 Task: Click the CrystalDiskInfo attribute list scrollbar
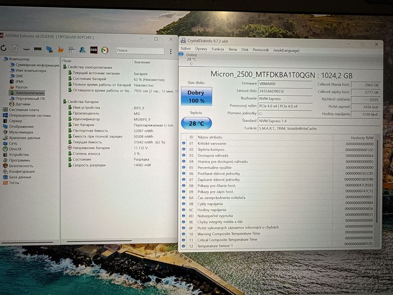[377, 182]
